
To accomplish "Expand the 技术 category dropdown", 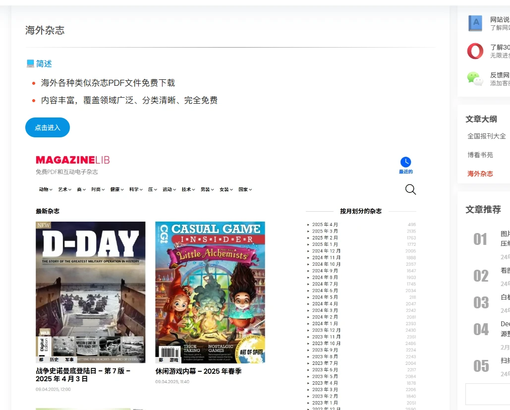I will [x=188, y=189].
